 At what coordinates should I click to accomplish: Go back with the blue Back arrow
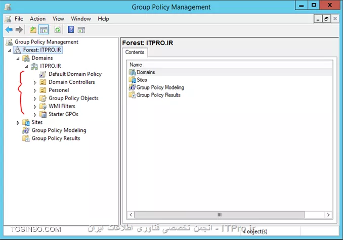[9, 29]
